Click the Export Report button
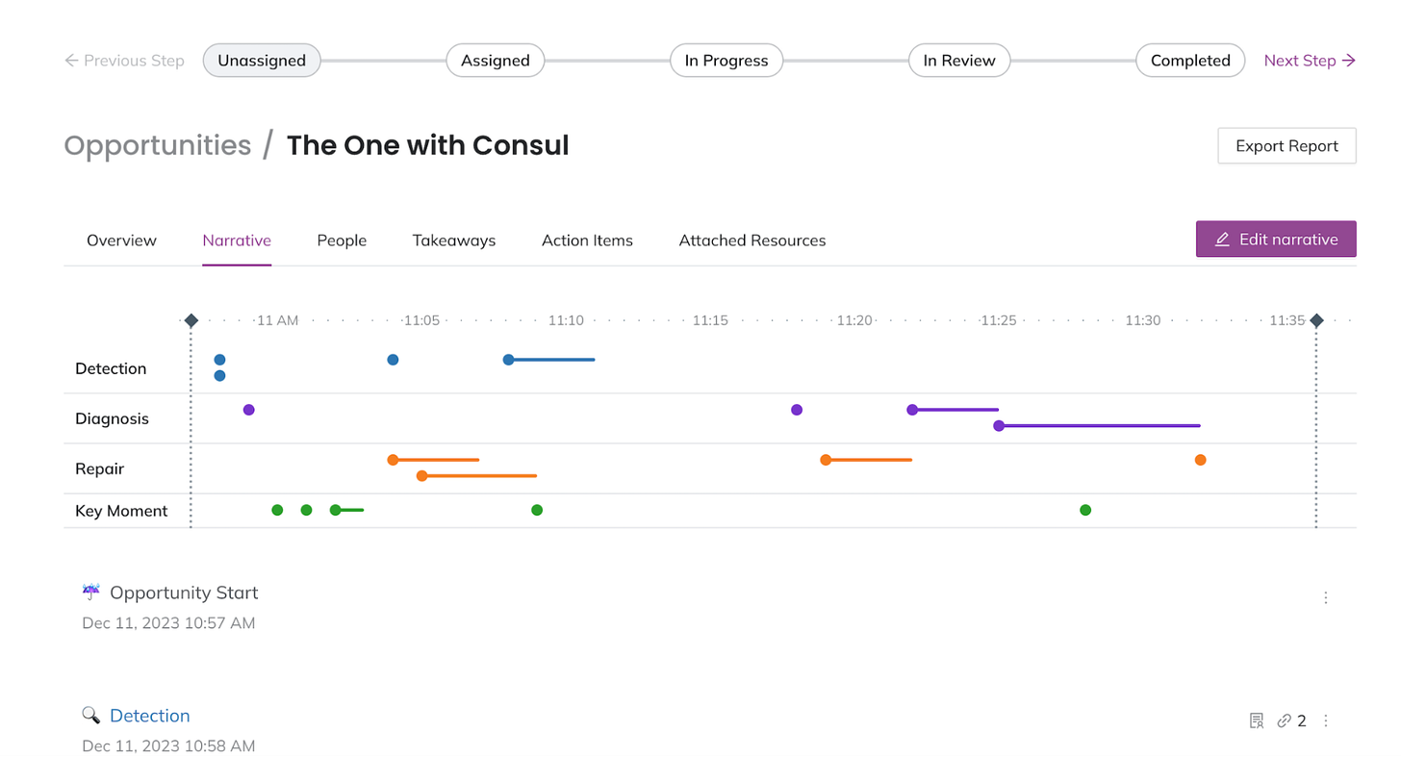Viewport: 1401px width, 757px height. (1286, 146)
